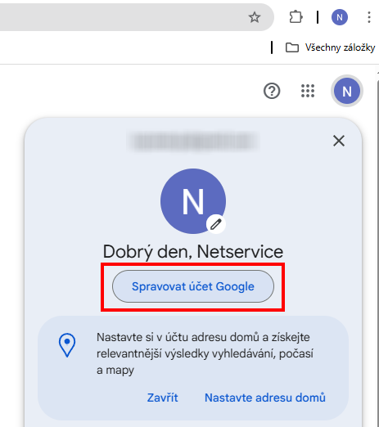Open the Chrome extensions puzzle icon
Image resolution: width=379 pixels, height=427 pixels.
(296, 17)
